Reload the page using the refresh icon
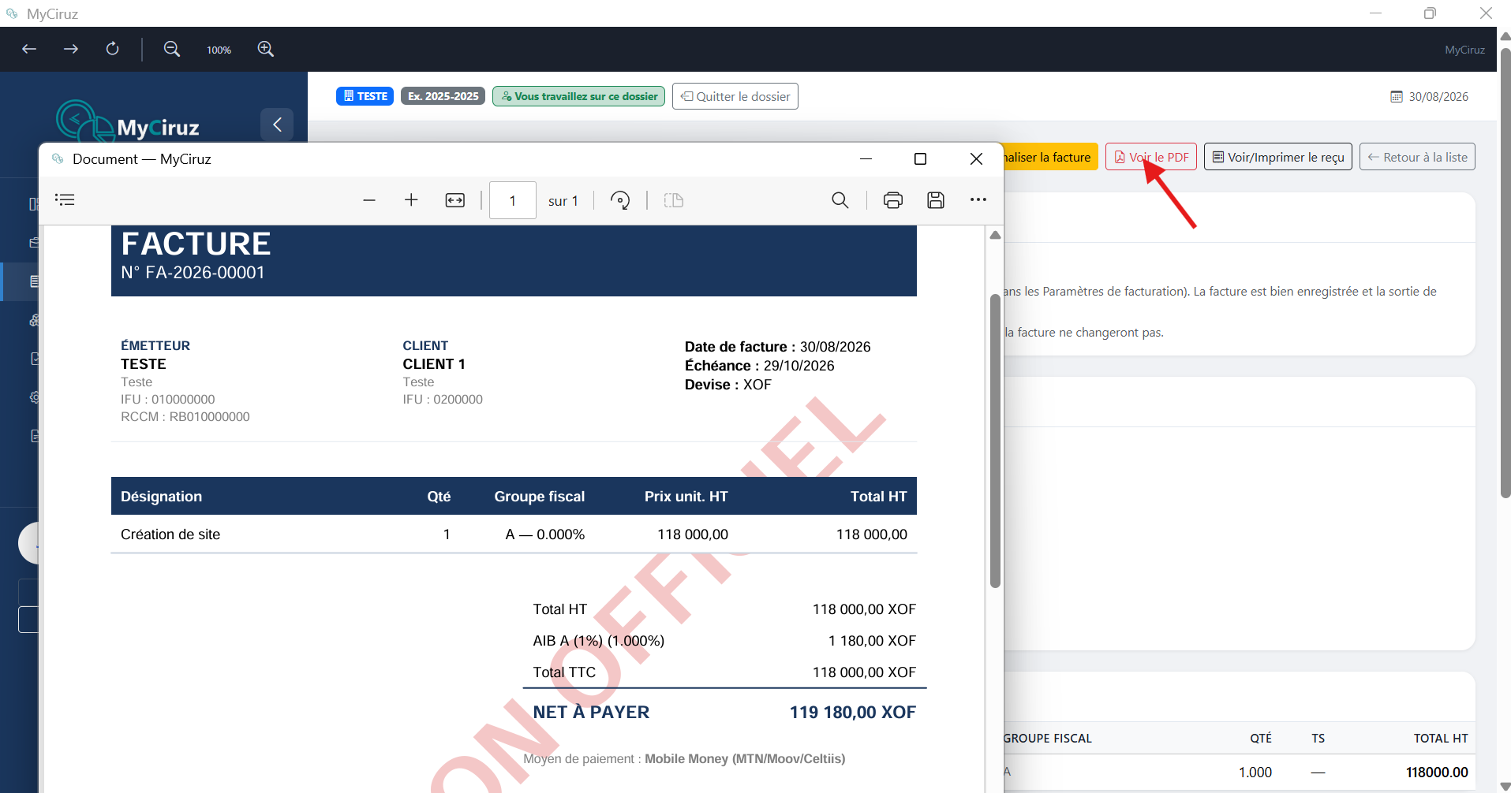The height and width of the screenshot is (793, 1511). (113, 49)
